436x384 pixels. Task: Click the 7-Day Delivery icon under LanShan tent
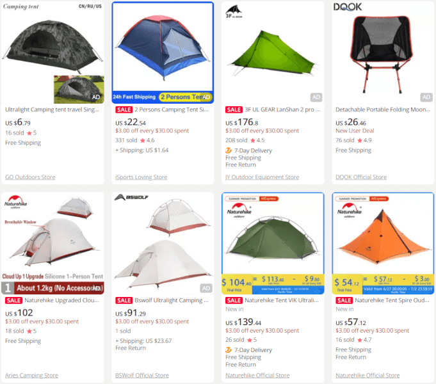click(x=229, y=150)
